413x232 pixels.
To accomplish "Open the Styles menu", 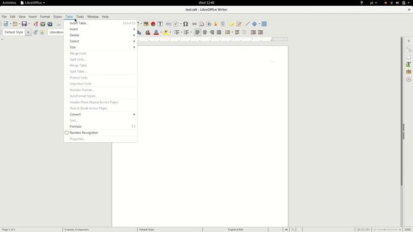I will 57,17.
